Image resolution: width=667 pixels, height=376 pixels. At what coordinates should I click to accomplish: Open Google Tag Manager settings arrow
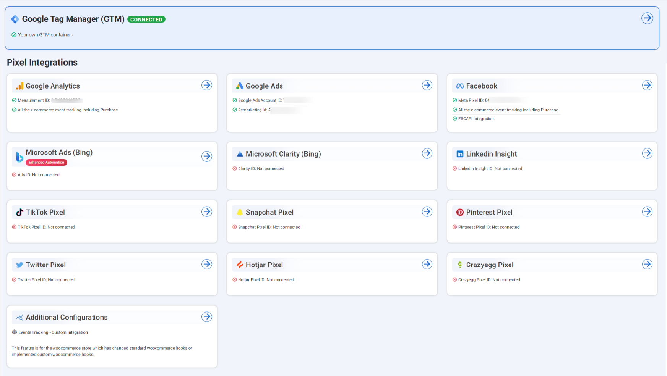(x=647, y=18)
